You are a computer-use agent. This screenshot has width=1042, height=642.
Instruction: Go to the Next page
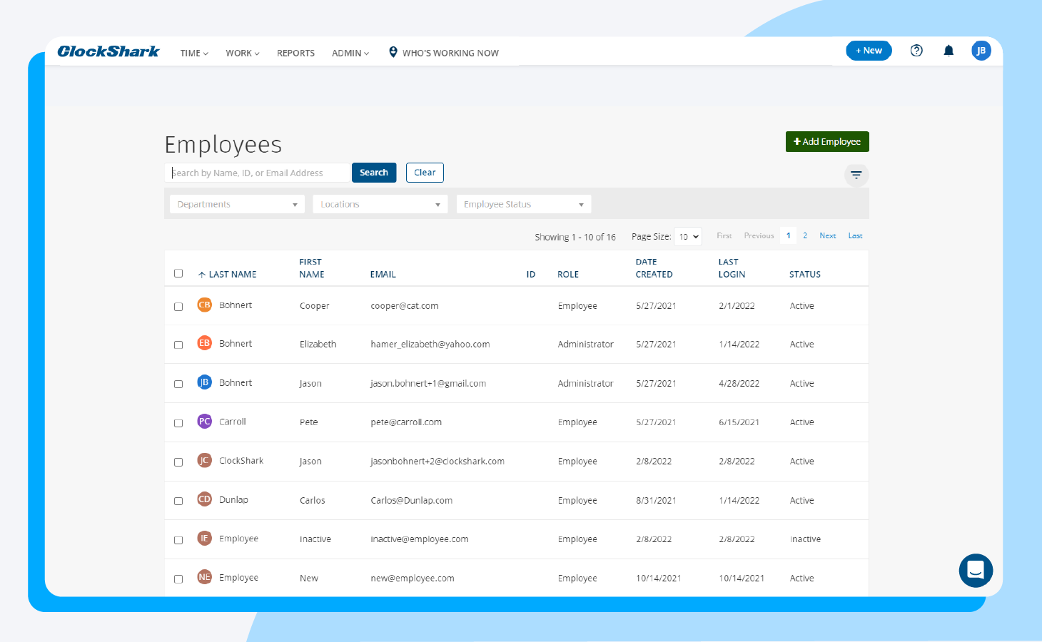tap(828, 235)
